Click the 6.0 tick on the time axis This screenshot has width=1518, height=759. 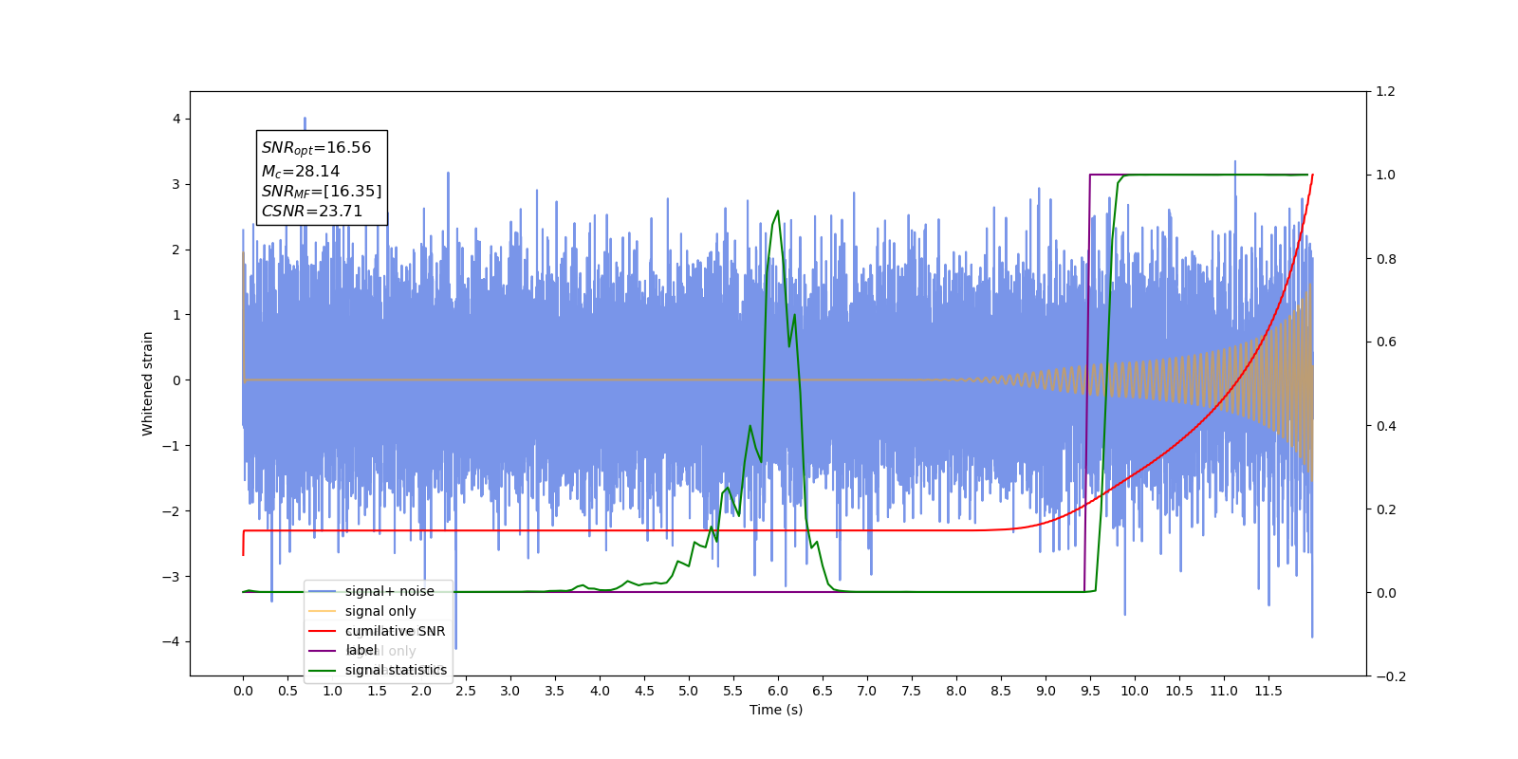pos(778,691)
